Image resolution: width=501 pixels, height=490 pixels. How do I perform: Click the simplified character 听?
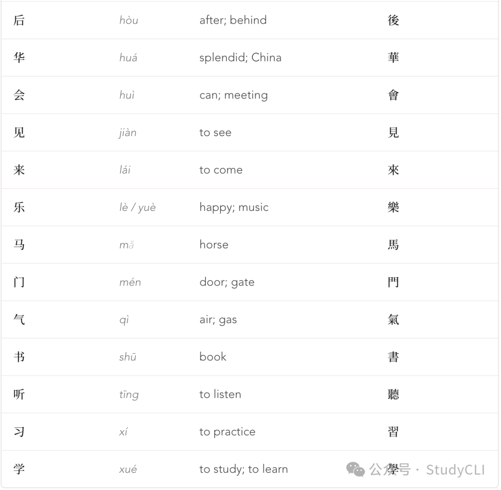click(x=19, y=394)
